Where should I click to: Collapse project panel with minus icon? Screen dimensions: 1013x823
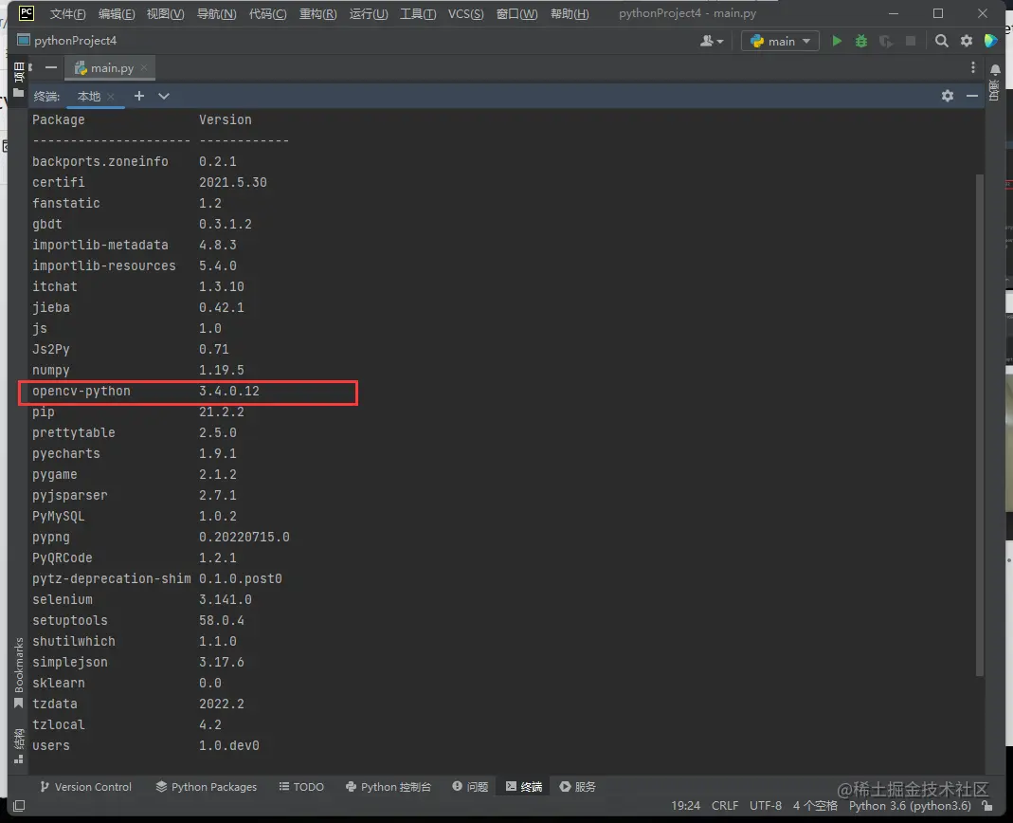(51, 67)
